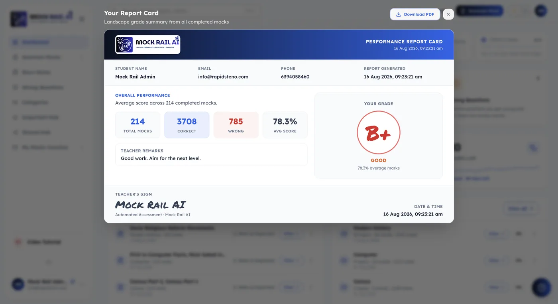Click the email info@rapidsteno.com

pos(223,77)
